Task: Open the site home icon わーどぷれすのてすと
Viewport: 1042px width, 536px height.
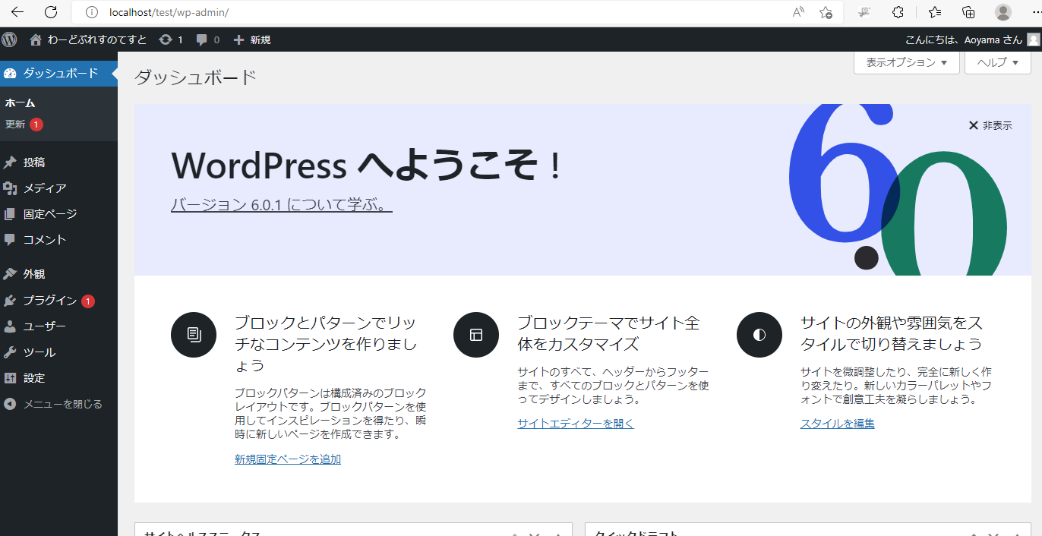Action: click(x=36, y=39)
